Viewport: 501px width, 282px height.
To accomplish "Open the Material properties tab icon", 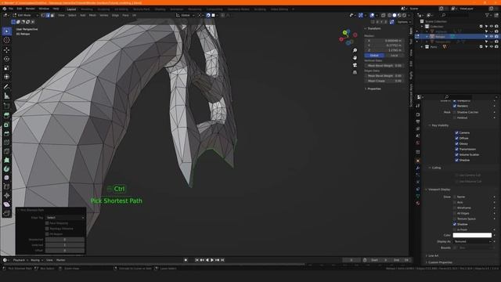I will [x=417, y=203].
